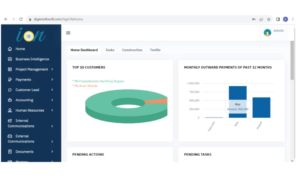Click the password key icon in address bar

(254, 19)
